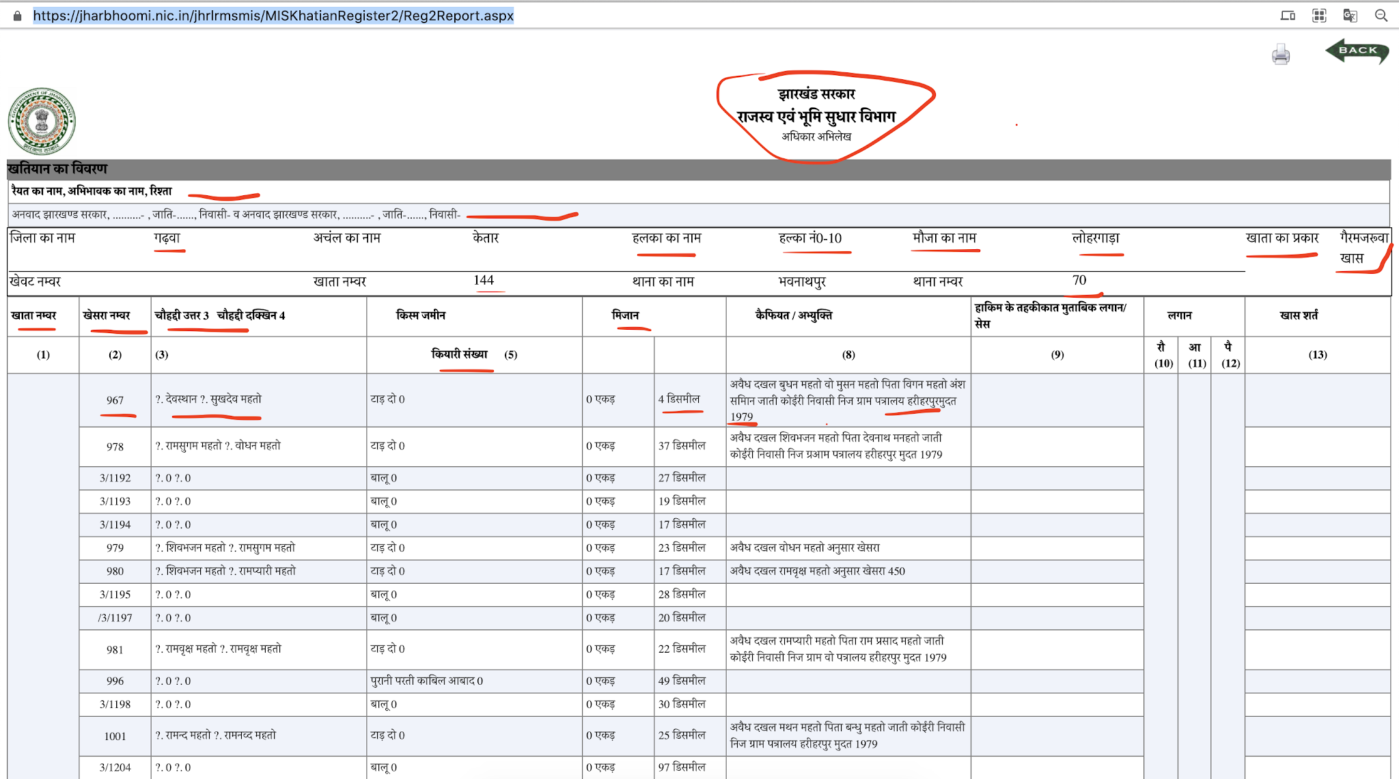
Task: Click the कियारी संख्या column subheader
Action: 460,354
